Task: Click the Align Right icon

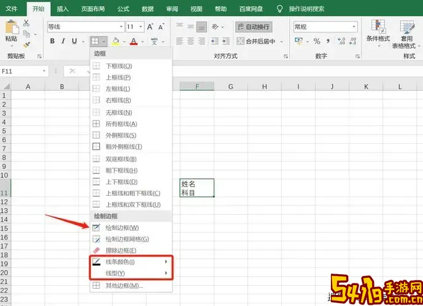Action: point(201,41)
